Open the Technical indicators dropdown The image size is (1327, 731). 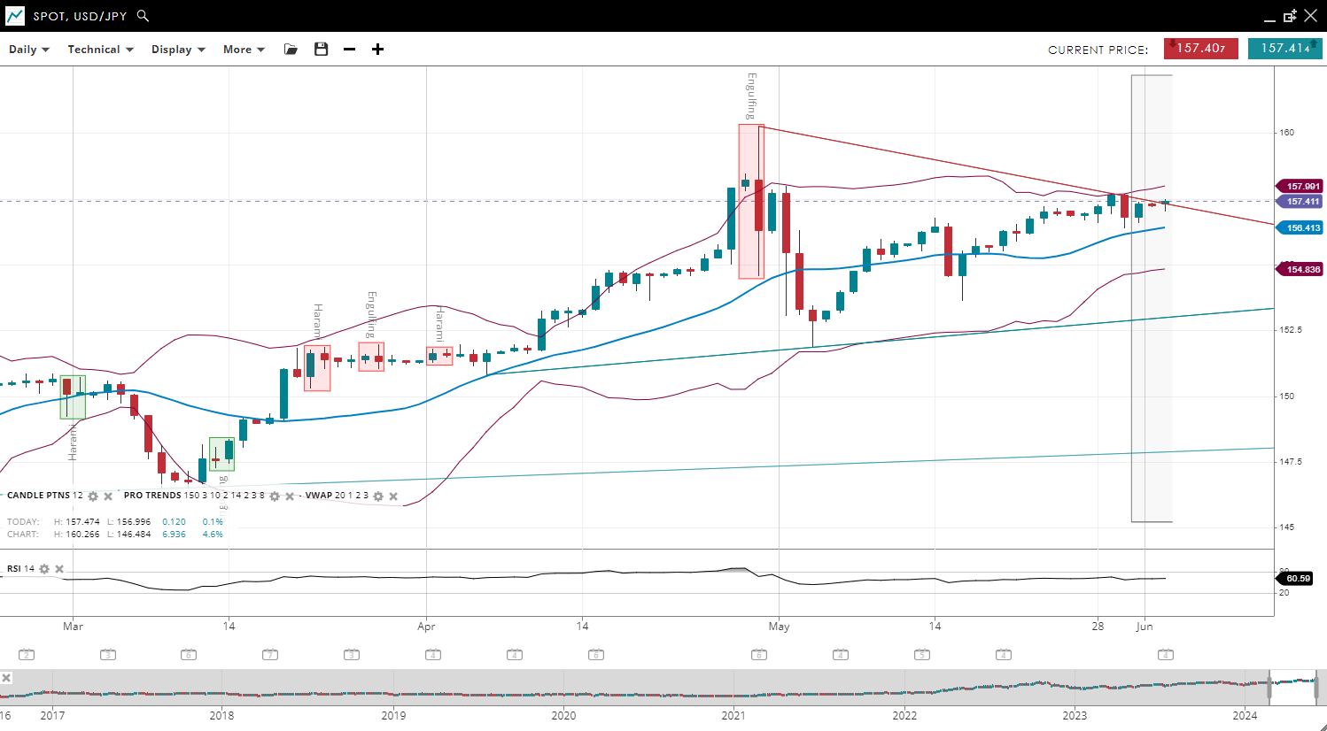click(100, 50)
